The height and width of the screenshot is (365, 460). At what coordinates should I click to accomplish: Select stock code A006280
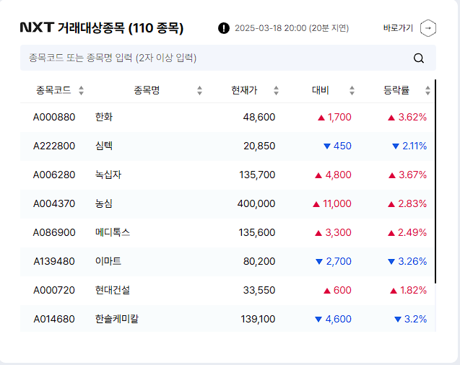(54, 175)
